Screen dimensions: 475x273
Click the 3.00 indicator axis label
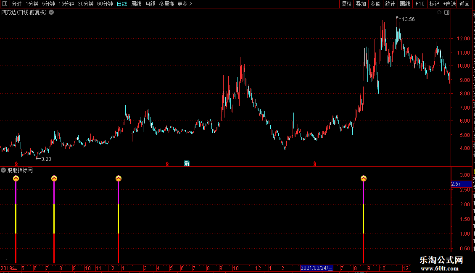pyautogui.click(x=464, y=175)
